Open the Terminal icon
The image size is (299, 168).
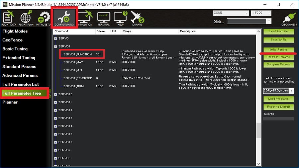(104, 18)
